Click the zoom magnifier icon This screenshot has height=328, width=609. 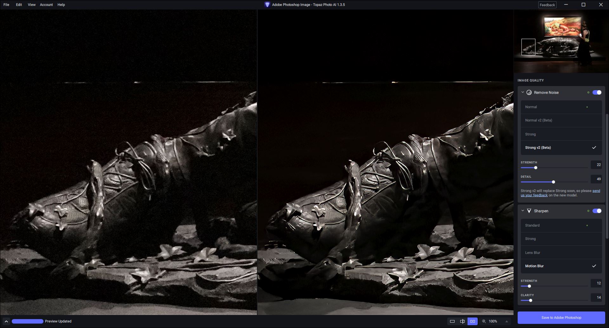coord(484,321)
